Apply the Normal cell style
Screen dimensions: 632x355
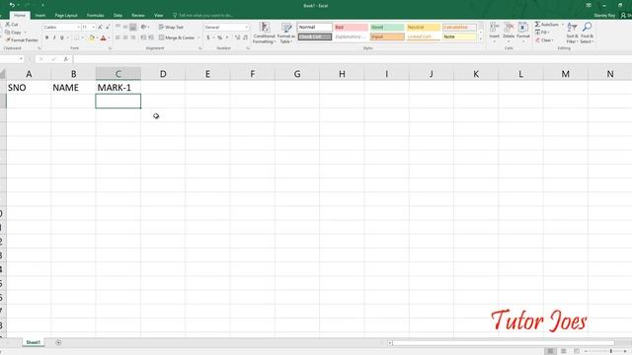(x=315, y=27)
